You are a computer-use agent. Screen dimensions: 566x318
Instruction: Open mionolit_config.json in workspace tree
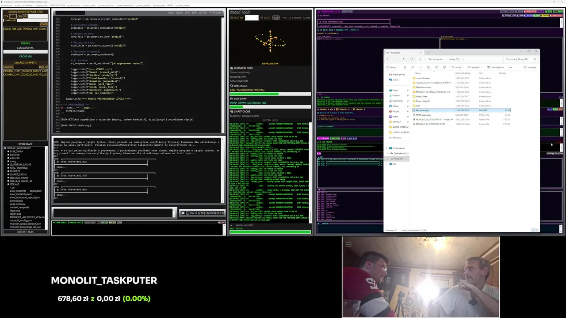(21, 220)
